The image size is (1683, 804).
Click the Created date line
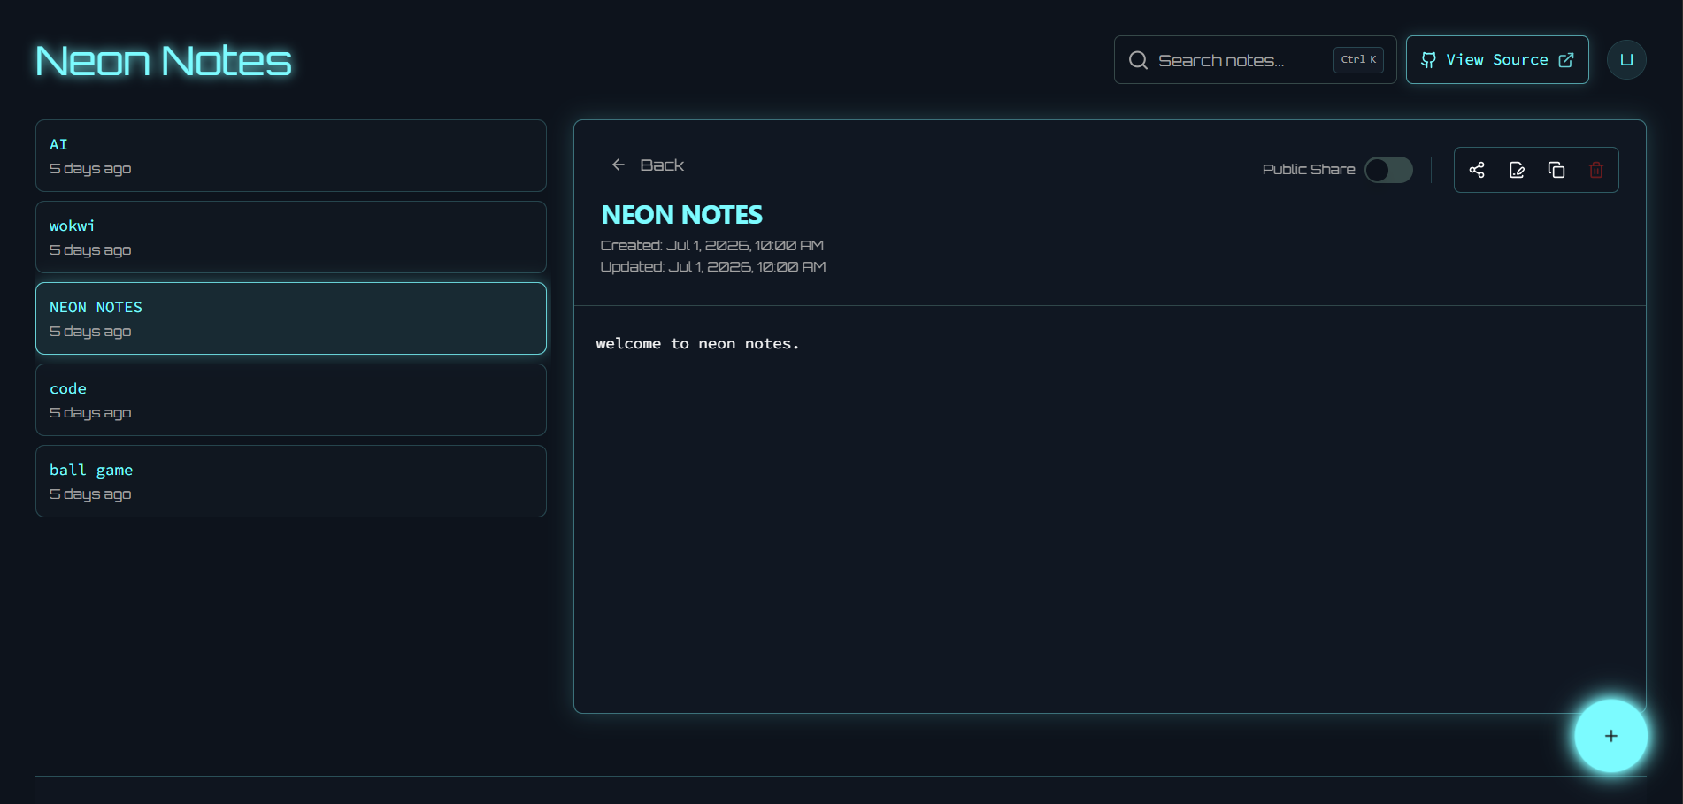pyautogui.click(x=712, y=245)
